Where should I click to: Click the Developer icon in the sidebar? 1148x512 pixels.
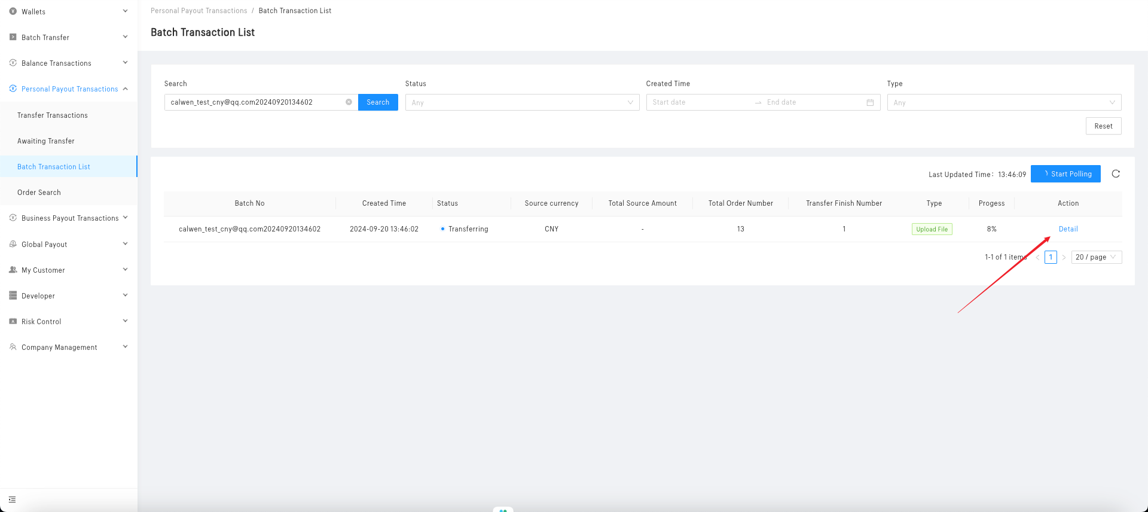point(13,295)
